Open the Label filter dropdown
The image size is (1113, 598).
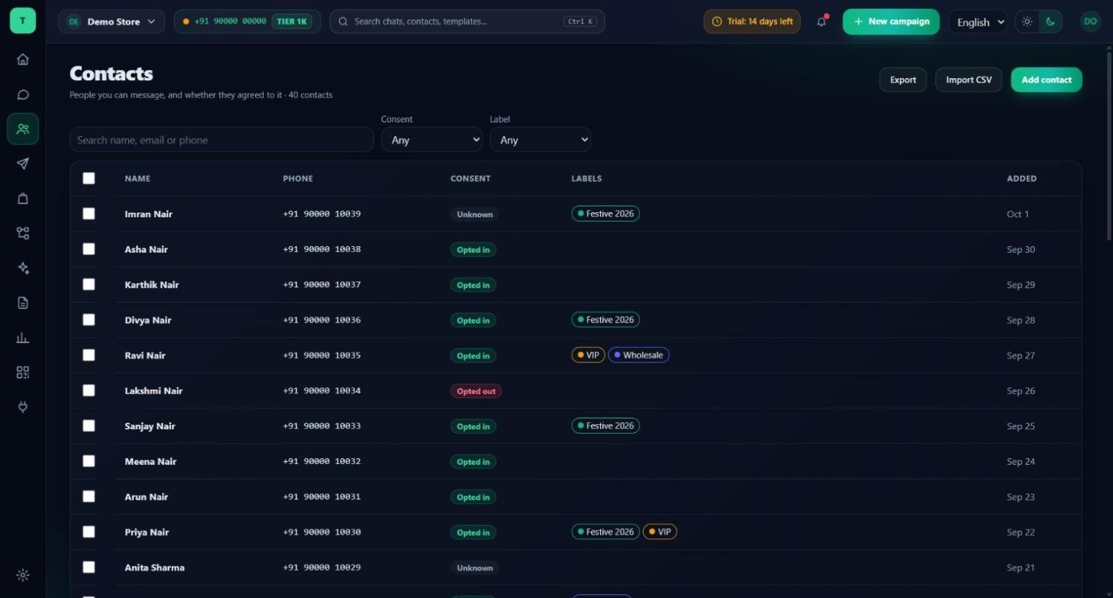(x=540, y=140)
